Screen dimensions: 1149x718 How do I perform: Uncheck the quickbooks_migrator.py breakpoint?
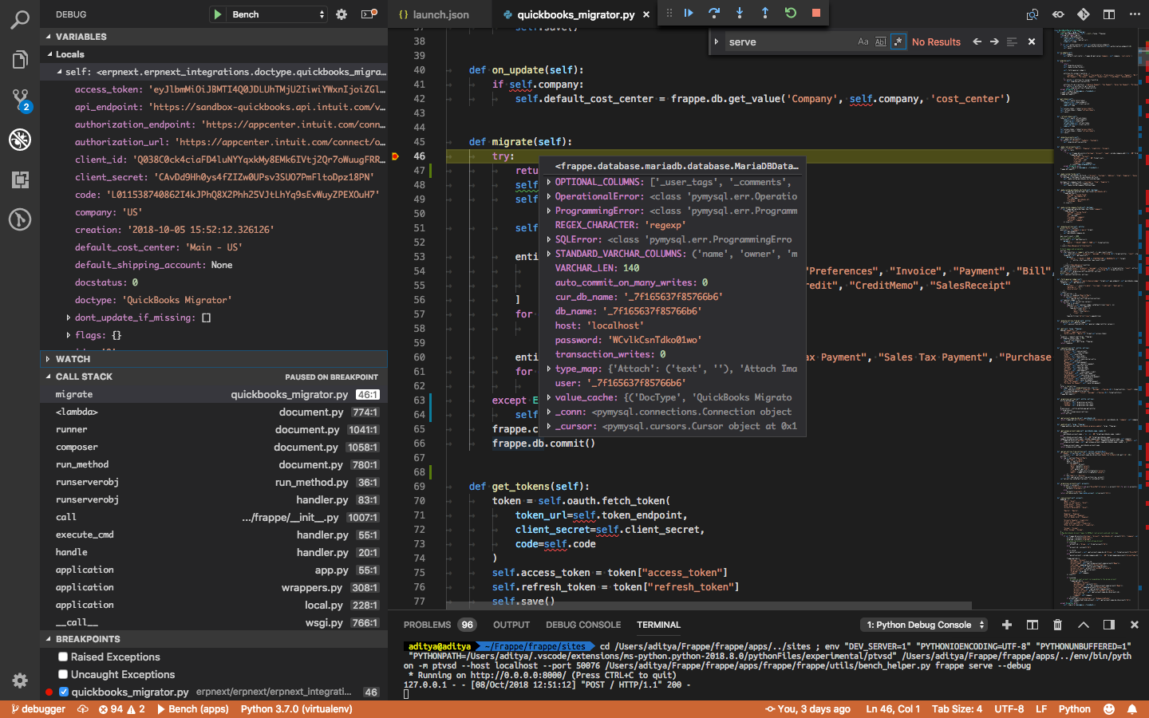(64, 692)
